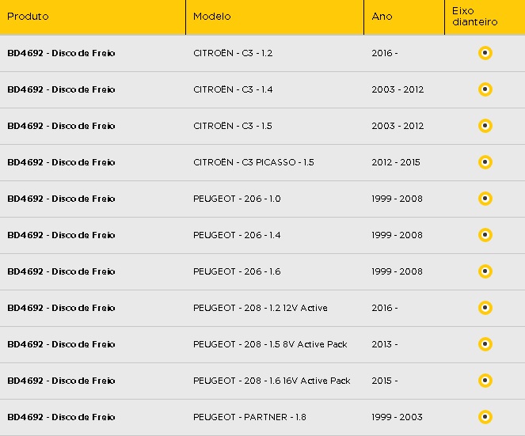Screen dimensions: 525x436
Task: Click front axle icon for Peugeot Partner 1.8
Action: (485, 417)
